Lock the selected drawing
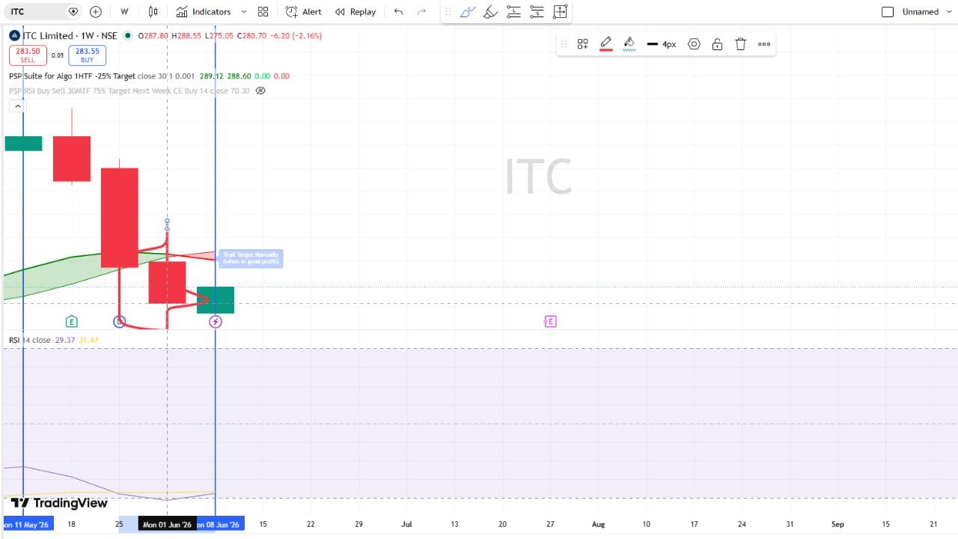 (717, 44)
